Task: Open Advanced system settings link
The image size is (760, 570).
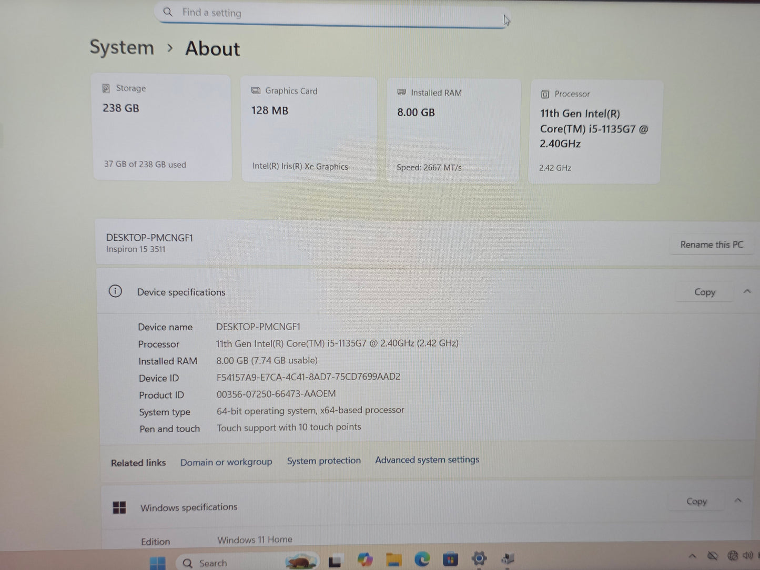Action: point(427,460)
